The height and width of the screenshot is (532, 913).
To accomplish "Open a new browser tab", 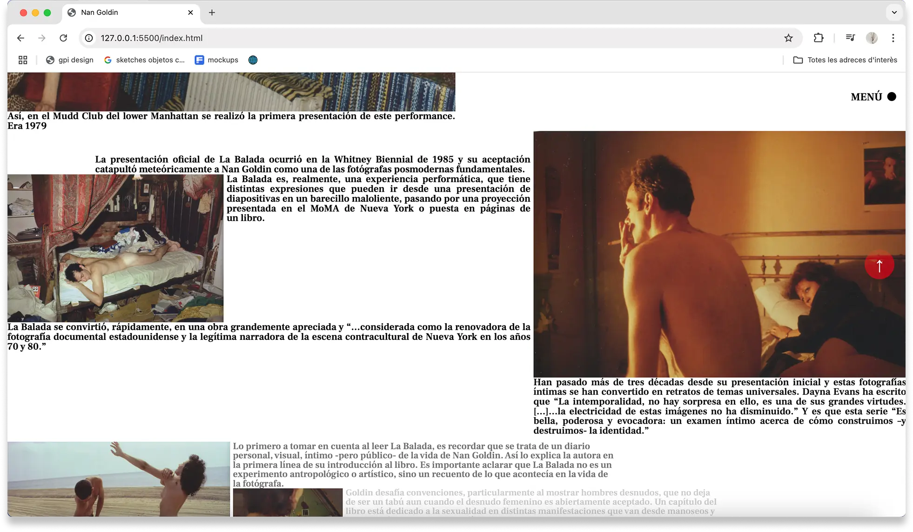I will pos(212,13).
